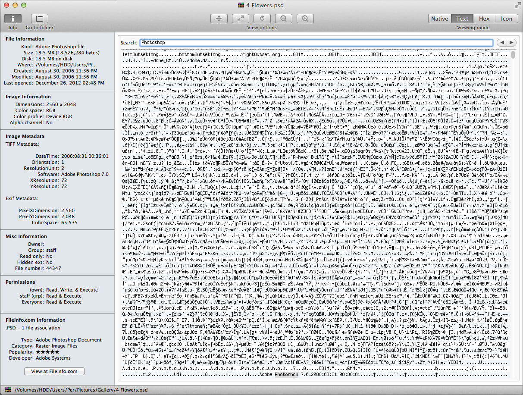Click the Kind value Adobe Photoshop file
The height and width of the screenshot is (395, 523).
(x=60, y=47)
